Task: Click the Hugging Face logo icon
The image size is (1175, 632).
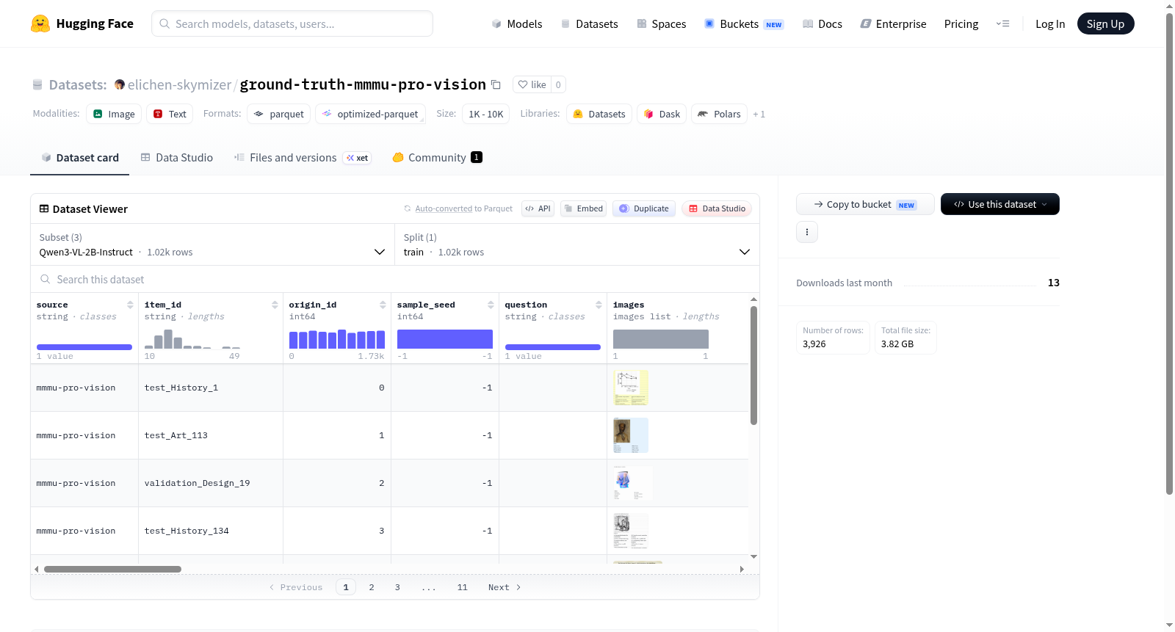Action: click(40, 23)
